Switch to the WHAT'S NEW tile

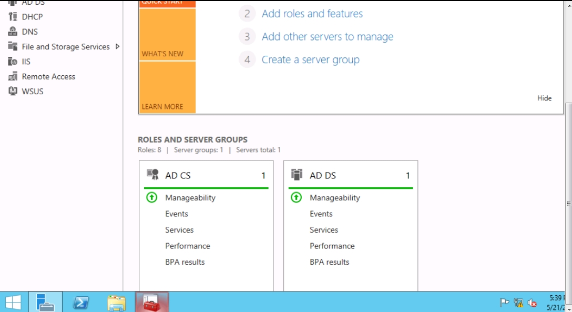pyautogui.click(x=167, y=34)
